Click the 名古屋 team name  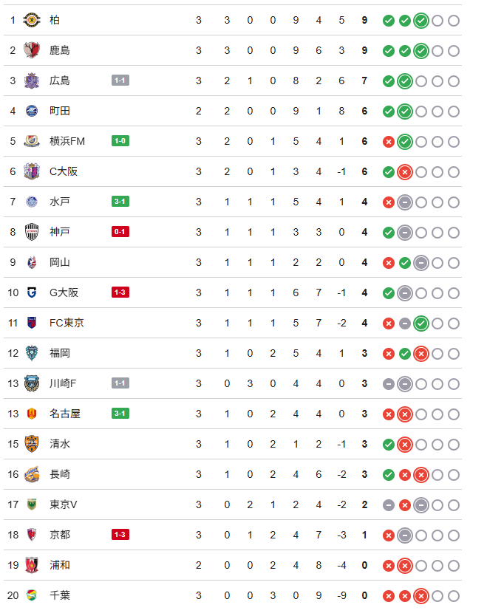65,414
